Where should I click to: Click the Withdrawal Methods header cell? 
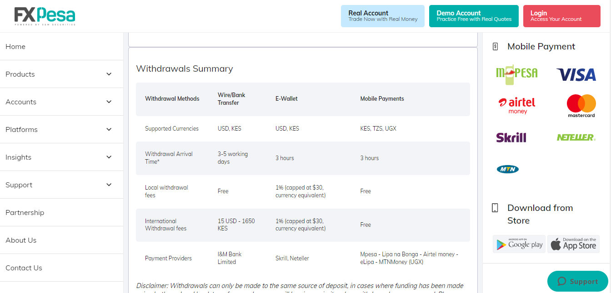point(172,98)
